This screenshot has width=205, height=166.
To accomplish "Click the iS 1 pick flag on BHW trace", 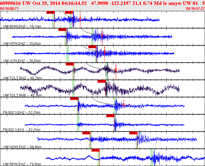I will [69, 12].
